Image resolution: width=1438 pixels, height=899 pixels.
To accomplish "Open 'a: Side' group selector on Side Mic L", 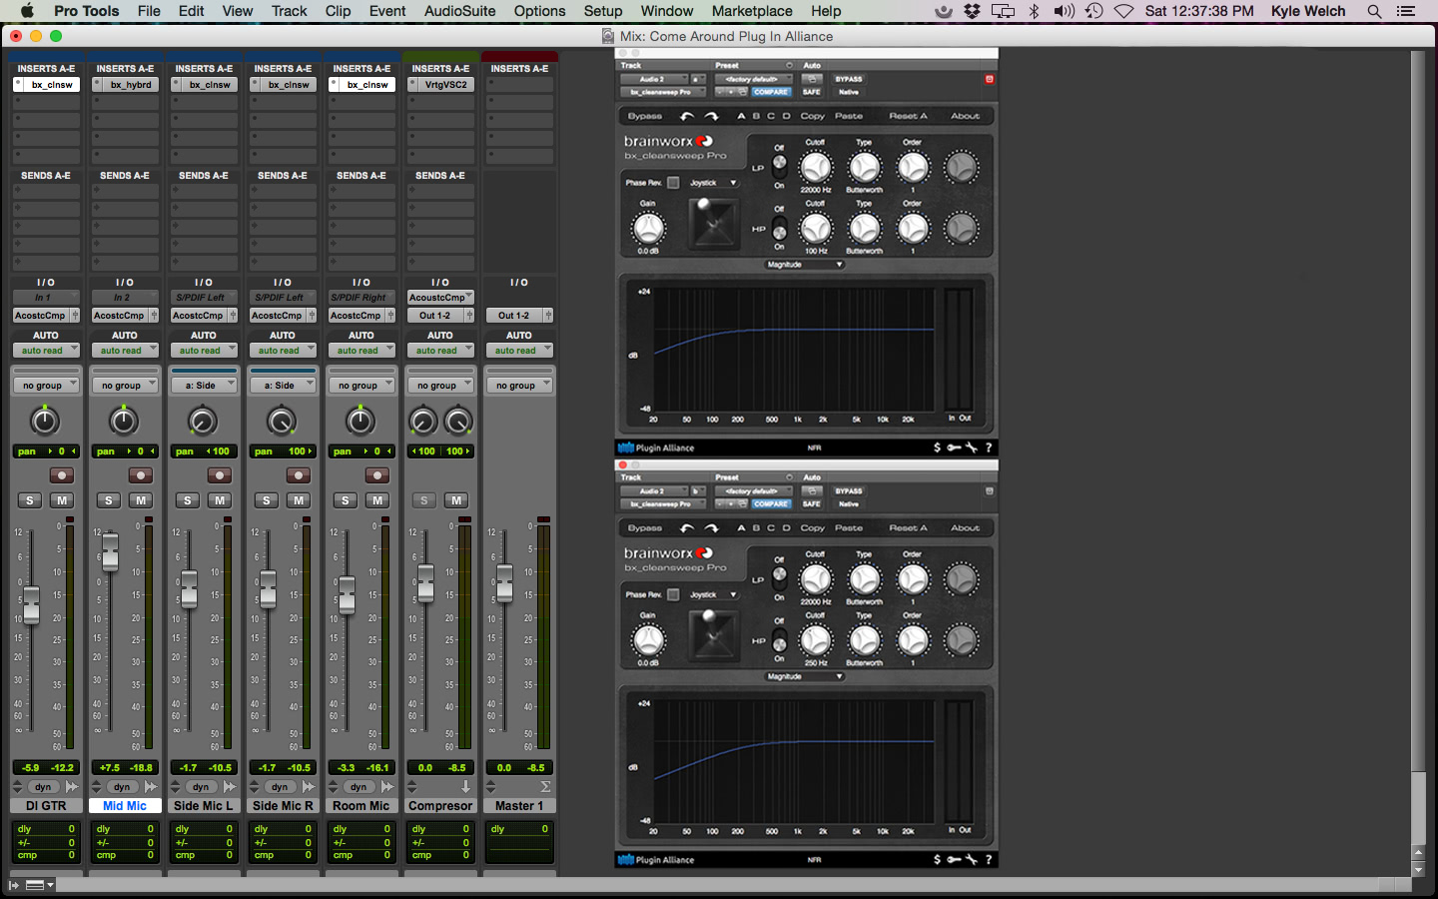I will [204, 386].
